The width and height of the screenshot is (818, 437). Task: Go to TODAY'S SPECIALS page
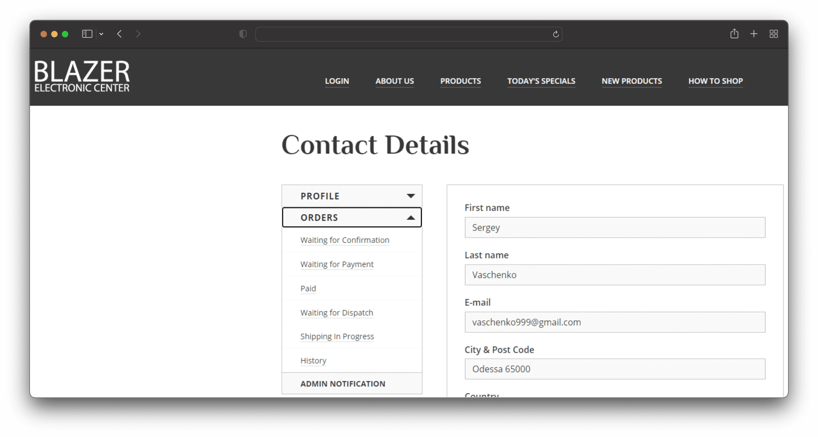pyautogui.click(x=541, y=81)
